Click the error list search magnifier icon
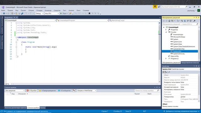This screenshot has height=113, width=201. (158, 91)
